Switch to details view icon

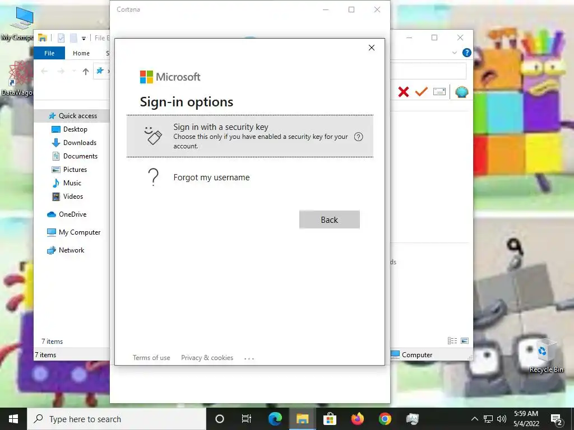tap(452, 341)
